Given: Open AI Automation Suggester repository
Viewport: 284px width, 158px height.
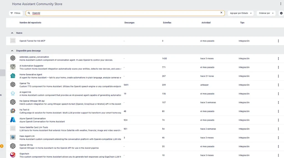Looking at the screenshot, I should [x=145, y=67].
